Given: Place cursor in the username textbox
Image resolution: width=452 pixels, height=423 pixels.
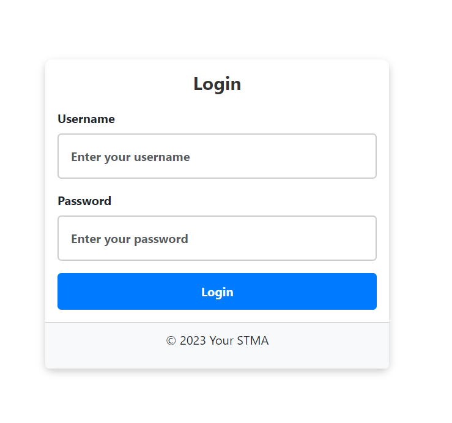Looking at the screenshot, I should pyautogui.click(x=217, y=156).
